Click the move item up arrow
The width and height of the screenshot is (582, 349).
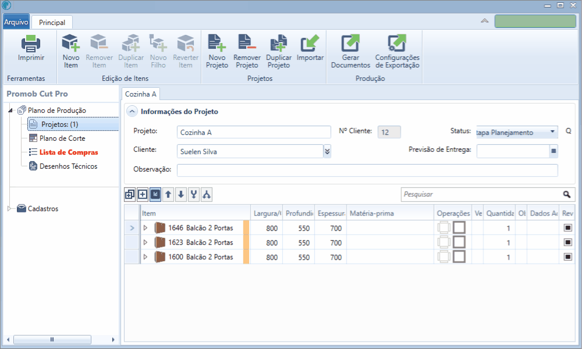pos(168,194)
